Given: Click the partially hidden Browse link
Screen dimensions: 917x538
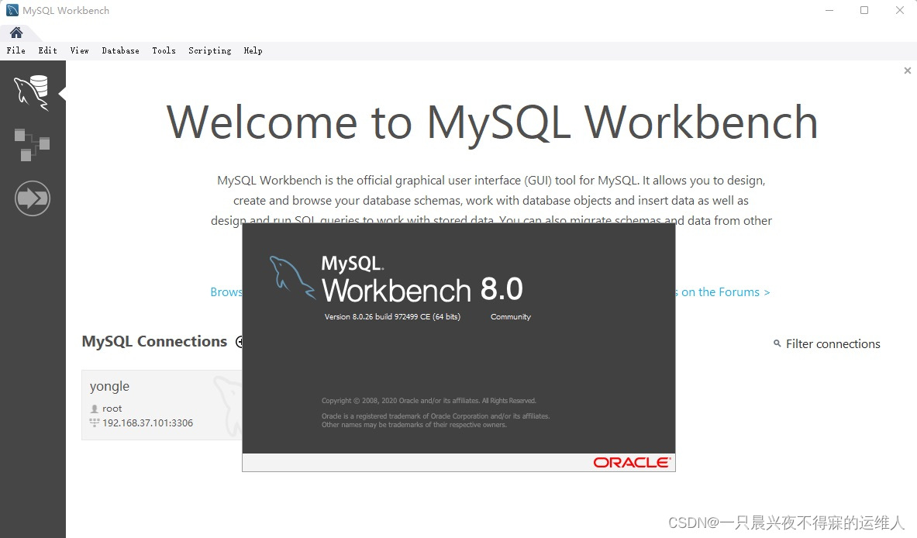Looking at the screenshot, I should coord(226,291).
